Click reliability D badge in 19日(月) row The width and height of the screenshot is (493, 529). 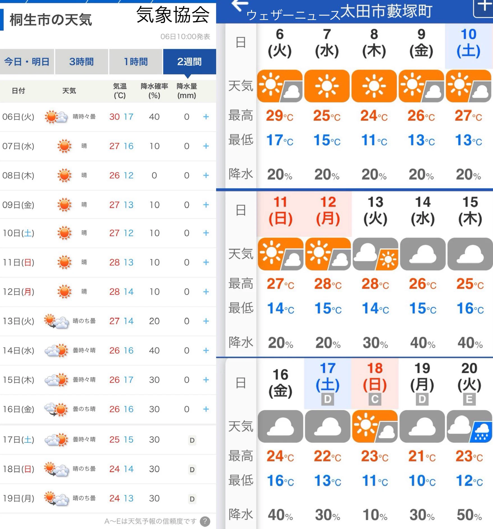(192, 499)
